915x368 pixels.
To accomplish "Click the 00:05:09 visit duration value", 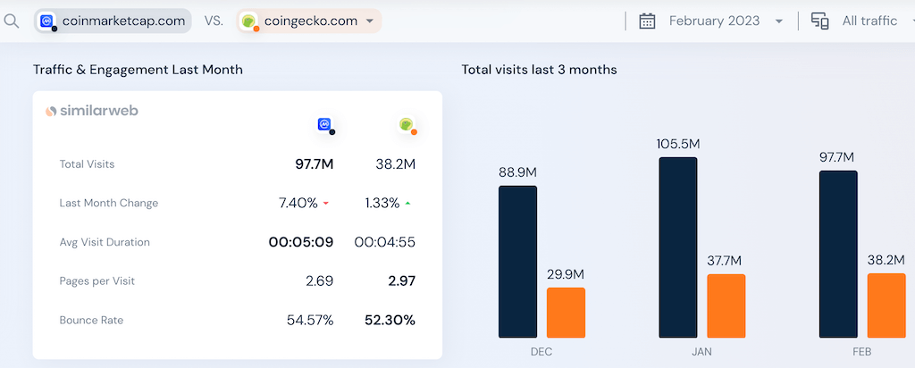I will (301, 242).
